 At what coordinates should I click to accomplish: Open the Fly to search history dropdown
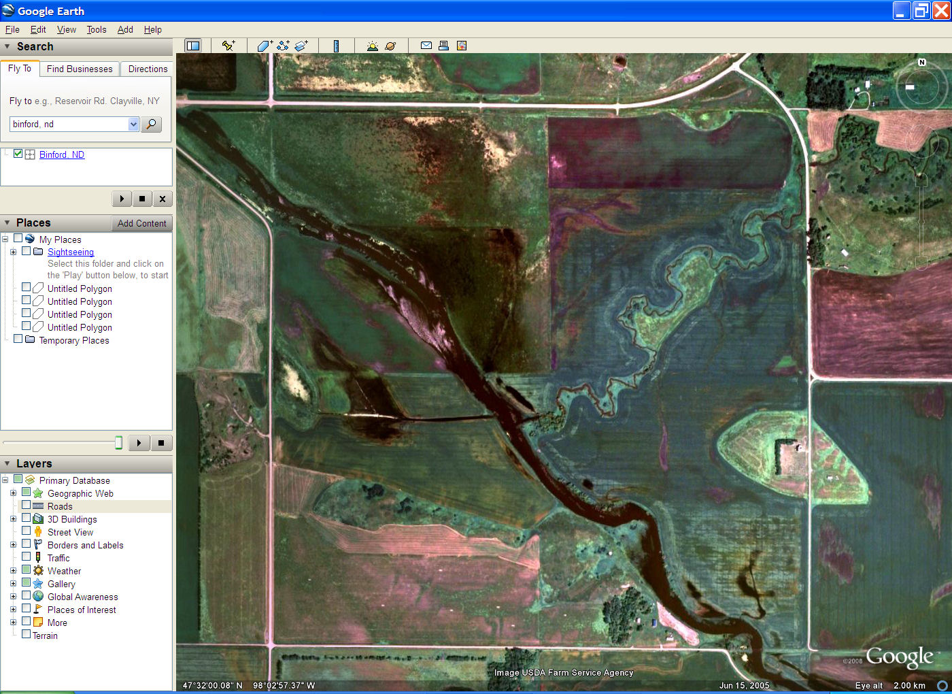coord(133,124)
